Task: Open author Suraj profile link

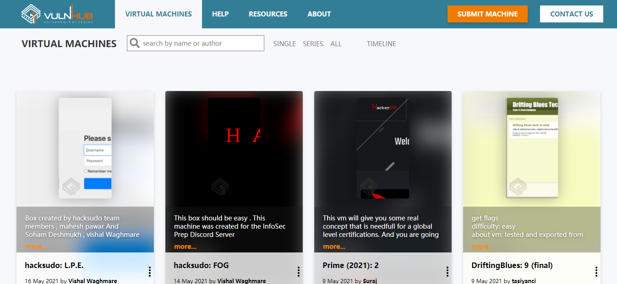Action: 369,281
